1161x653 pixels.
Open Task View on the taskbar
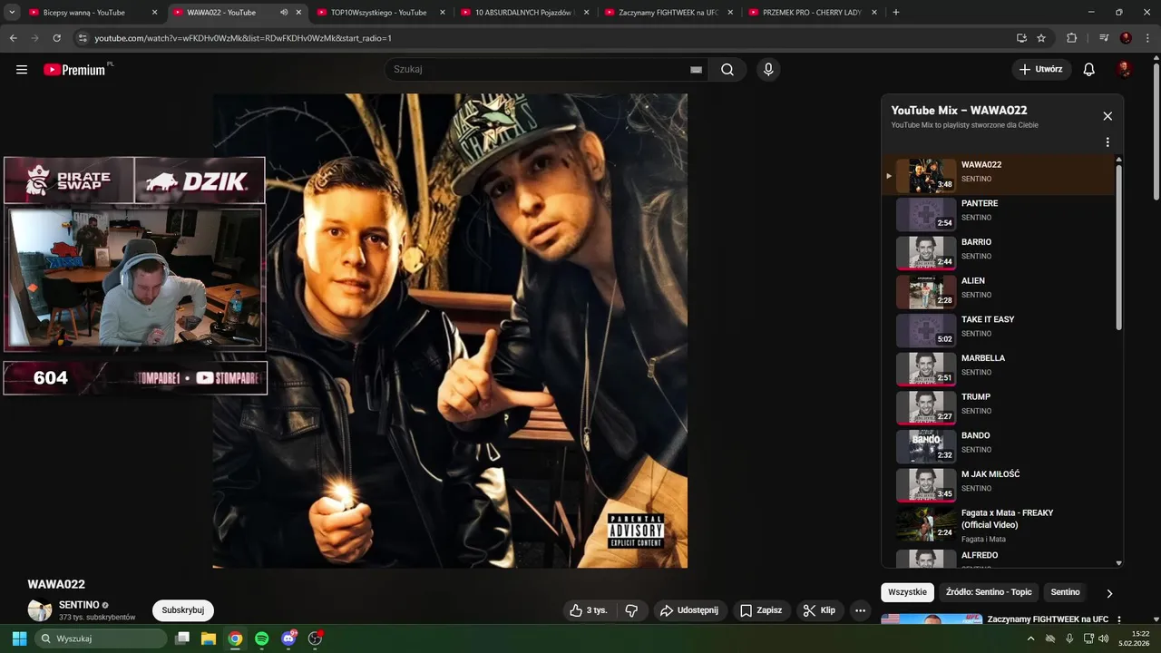click(x=181, y=638)
